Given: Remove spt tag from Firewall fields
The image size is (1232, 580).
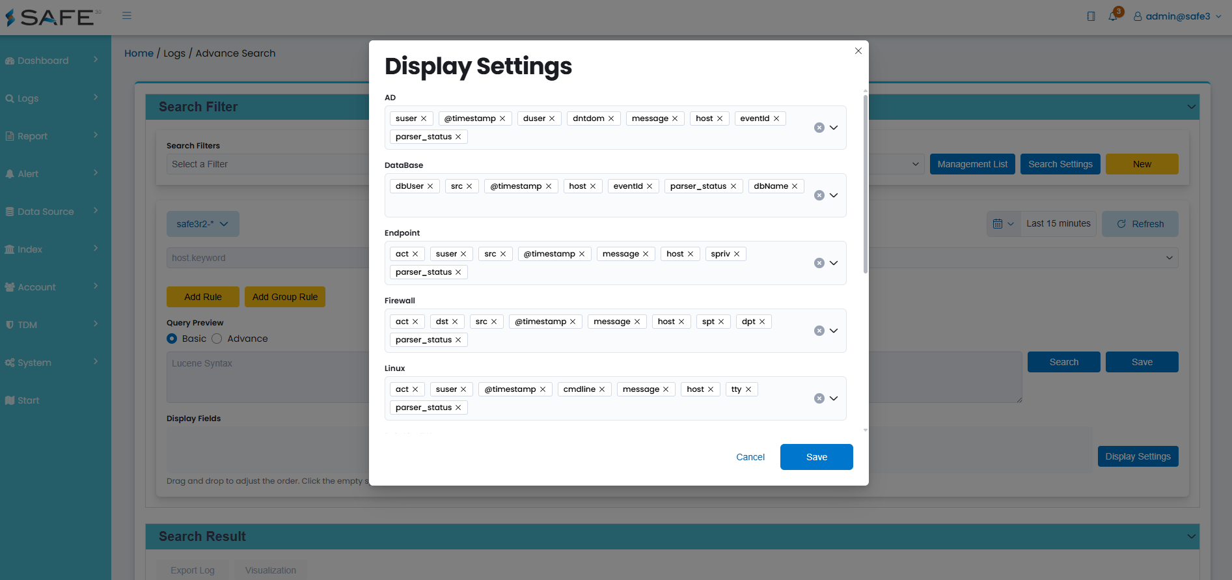Looking at the screenshot, I should (721, 322).
